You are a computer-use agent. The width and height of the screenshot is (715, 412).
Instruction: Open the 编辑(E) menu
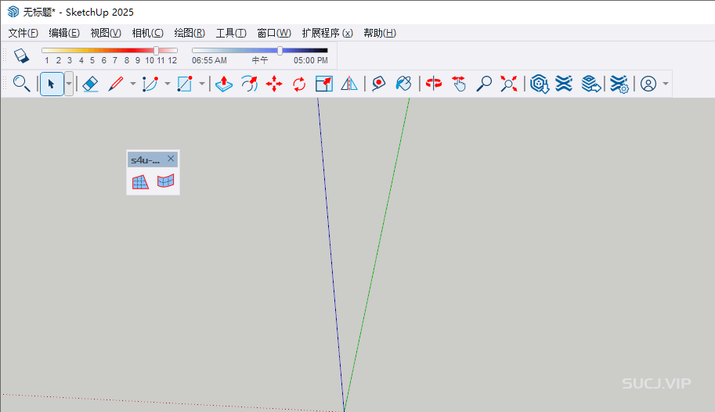coord(64,33)
